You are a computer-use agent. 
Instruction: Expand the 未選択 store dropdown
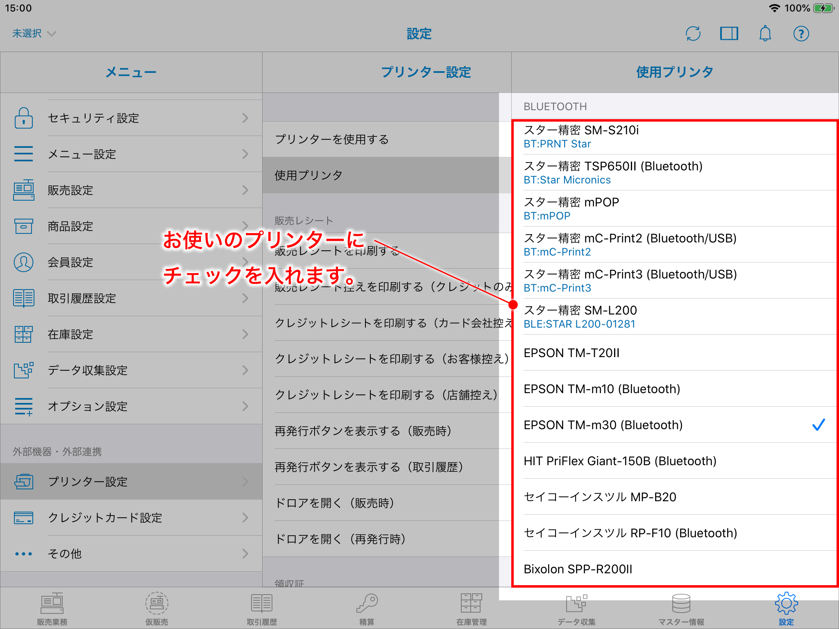pyautogui.click(x=34, y=33)
